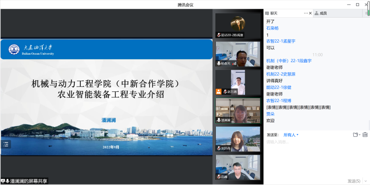Click sender name 机制22-2史慧源

281,74
